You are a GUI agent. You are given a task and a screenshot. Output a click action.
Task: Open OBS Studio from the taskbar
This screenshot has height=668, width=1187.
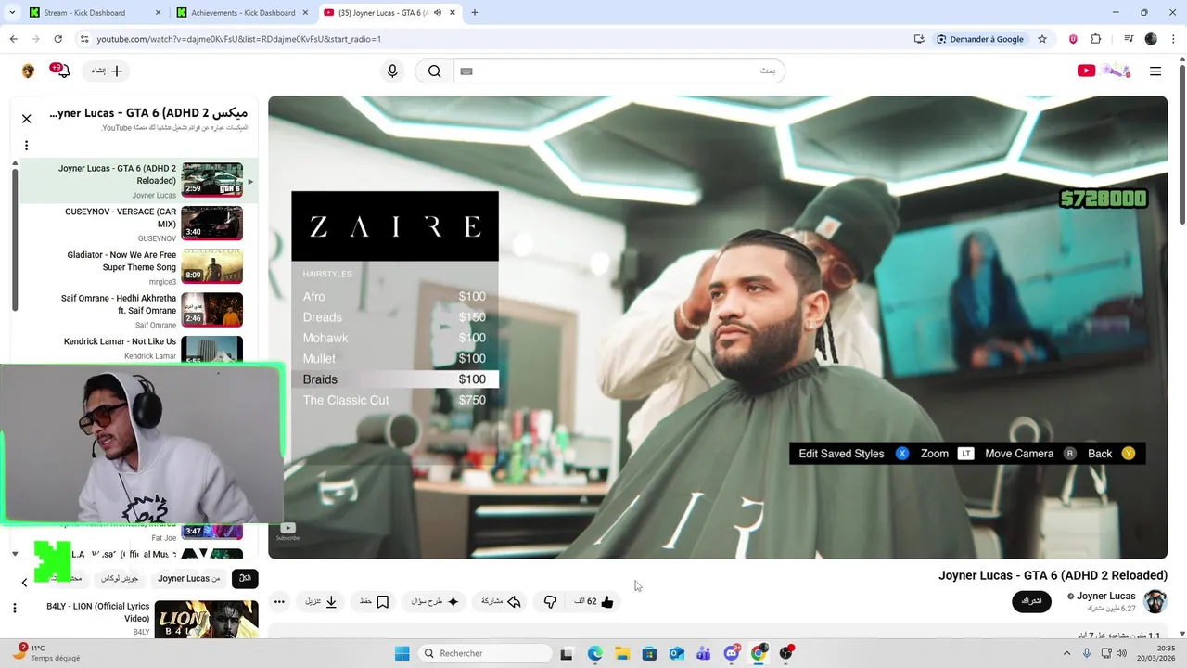(x=786, y=653)
